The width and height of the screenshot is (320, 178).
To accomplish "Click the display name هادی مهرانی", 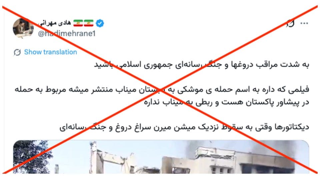I will tap(54, 23).
